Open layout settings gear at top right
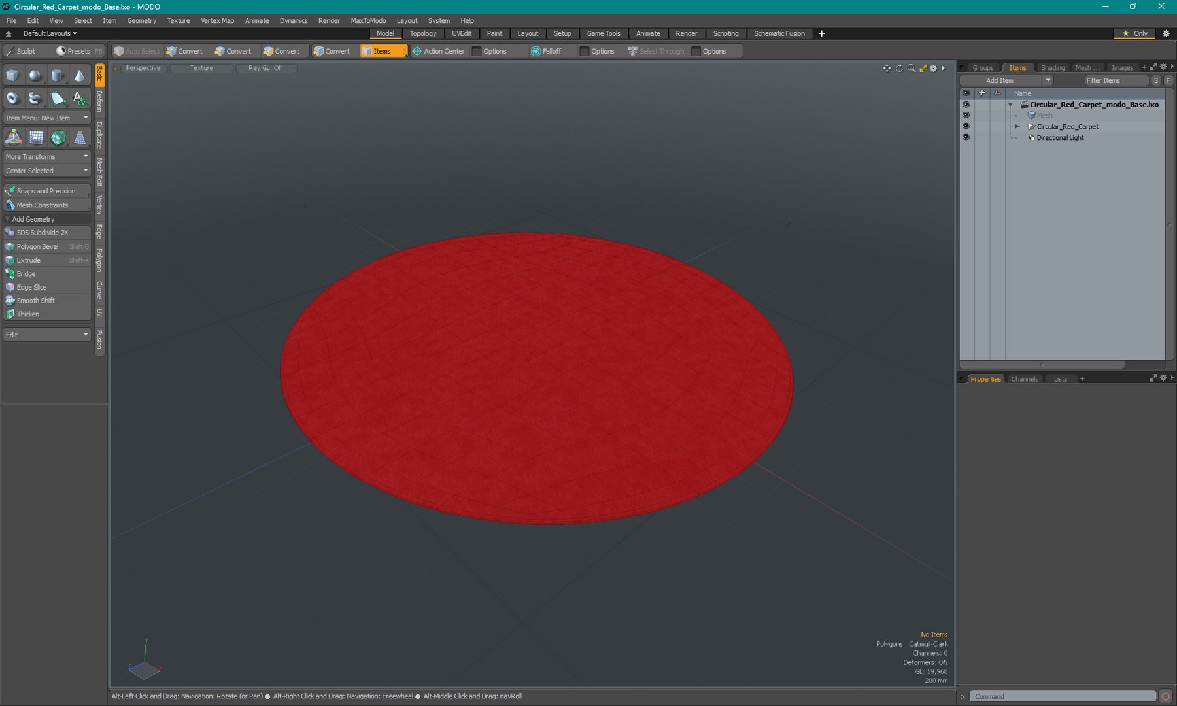1177x706 pixels. pos(1166,33)
